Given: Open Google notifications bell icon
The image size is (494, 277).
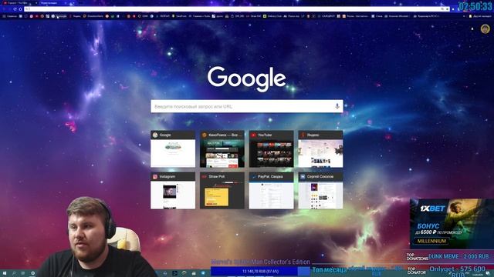Looking at the screenshot, I should 472,29.
